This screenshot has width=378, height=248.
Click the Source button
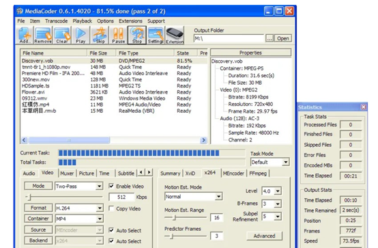click(38, 230)
